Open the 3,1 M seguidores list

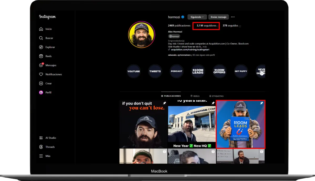click(x=206, y=26)
